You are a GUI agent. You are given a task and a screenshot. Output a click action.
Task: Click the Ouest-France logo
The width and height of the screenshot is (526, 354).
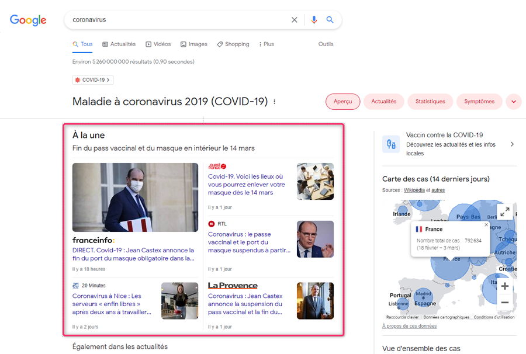click(217, 166)
